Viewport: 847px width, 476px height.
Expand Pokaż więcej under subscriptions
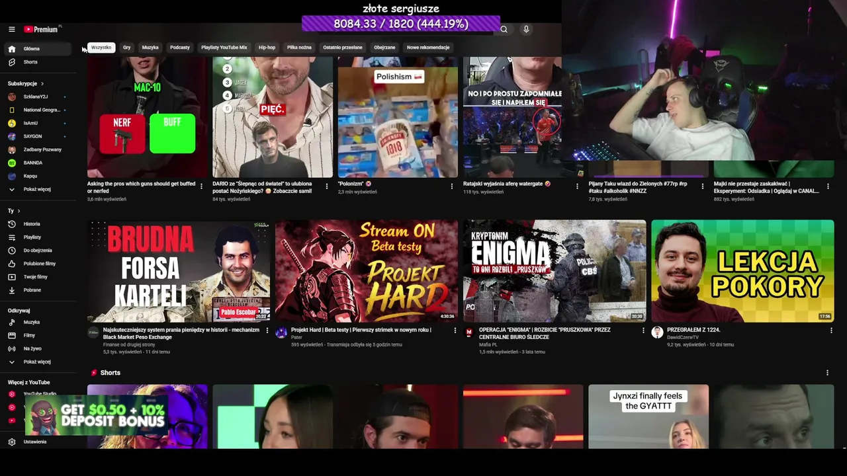pyautogui.click(x=38, y=189)
